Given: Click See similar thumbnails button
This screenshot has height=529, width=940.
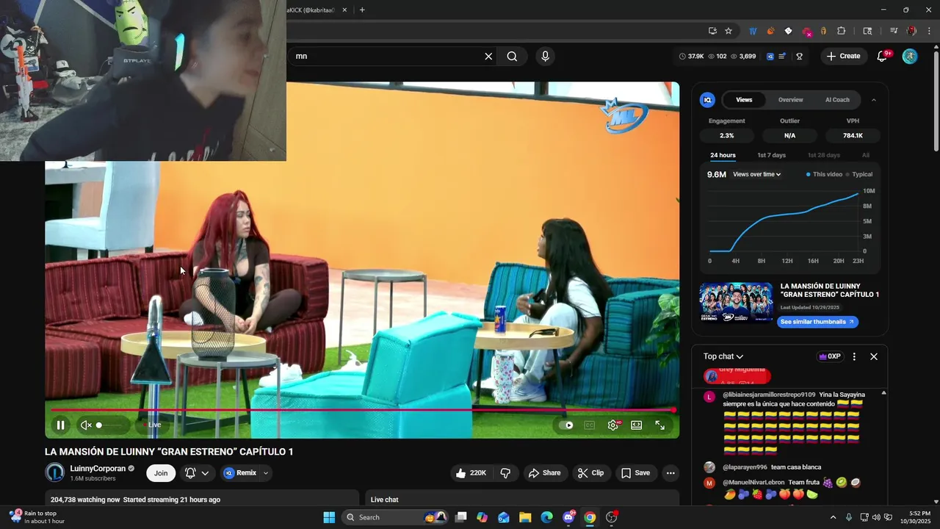Looking at the screenshot, I should tap(817, 322).
